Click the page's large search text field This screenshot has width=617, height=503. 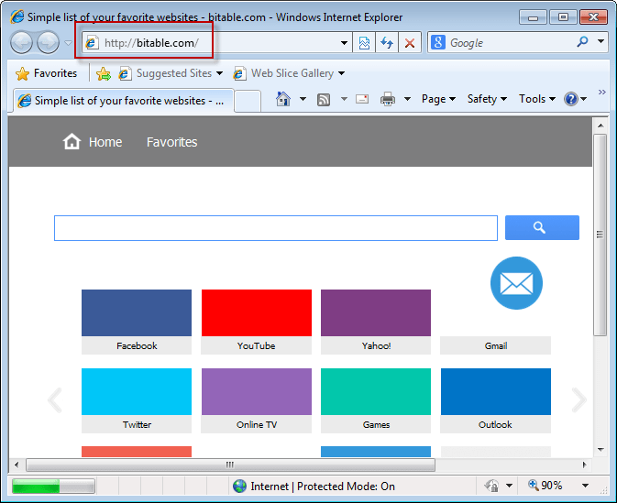[x=276, y=228]
